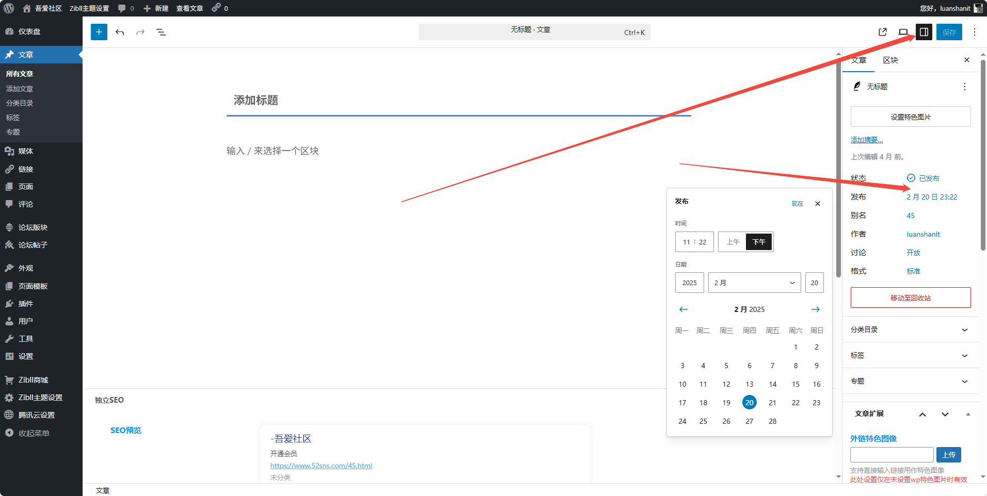The width and height of the screenshot is (987, 496).
Task: Redo the last edit
Action: tap(140, 32)
